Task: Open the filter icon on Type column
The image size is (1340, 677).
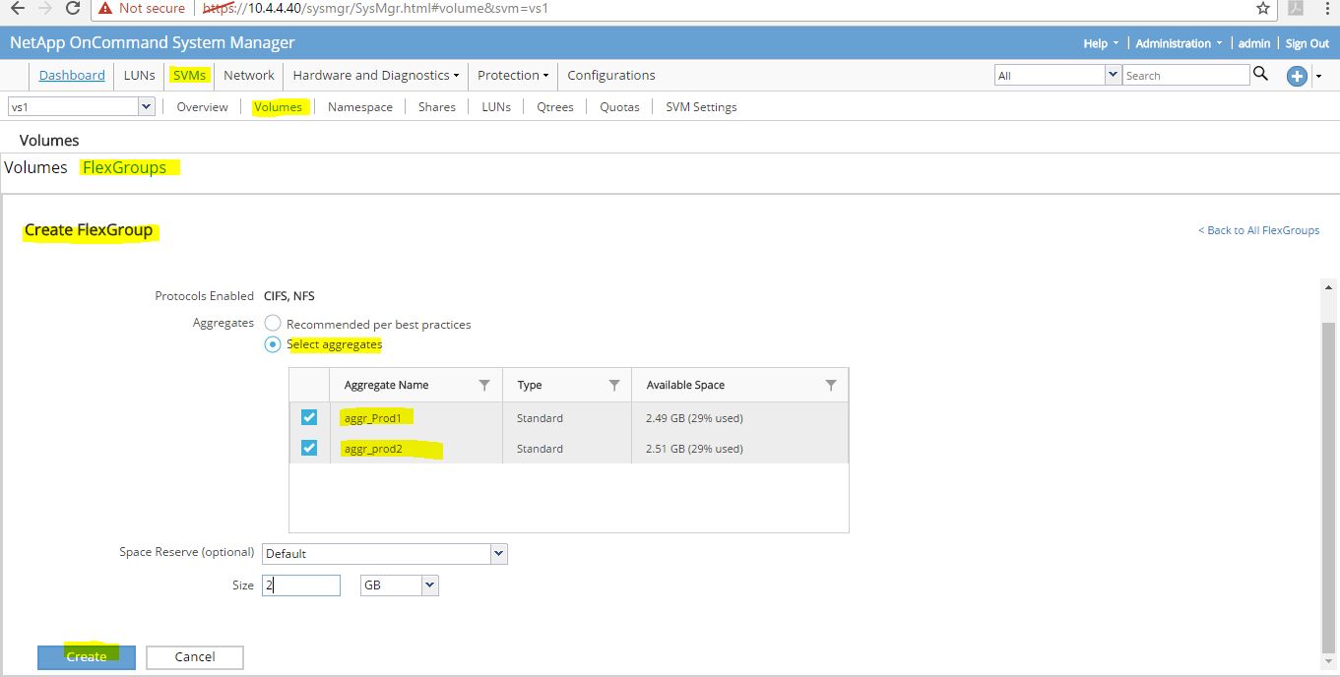Action: (x=615, y=384)
